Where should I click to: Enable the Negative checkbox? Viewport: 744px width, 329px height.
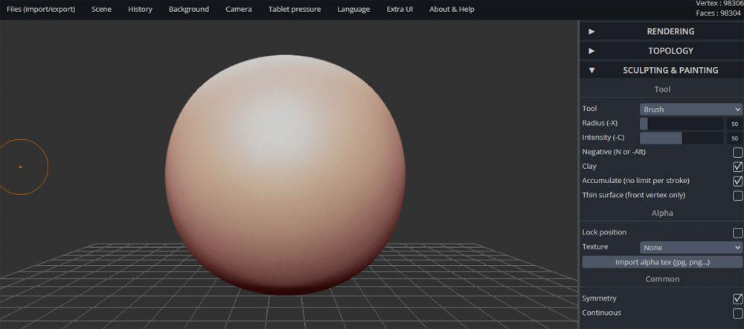coord(737,153)
